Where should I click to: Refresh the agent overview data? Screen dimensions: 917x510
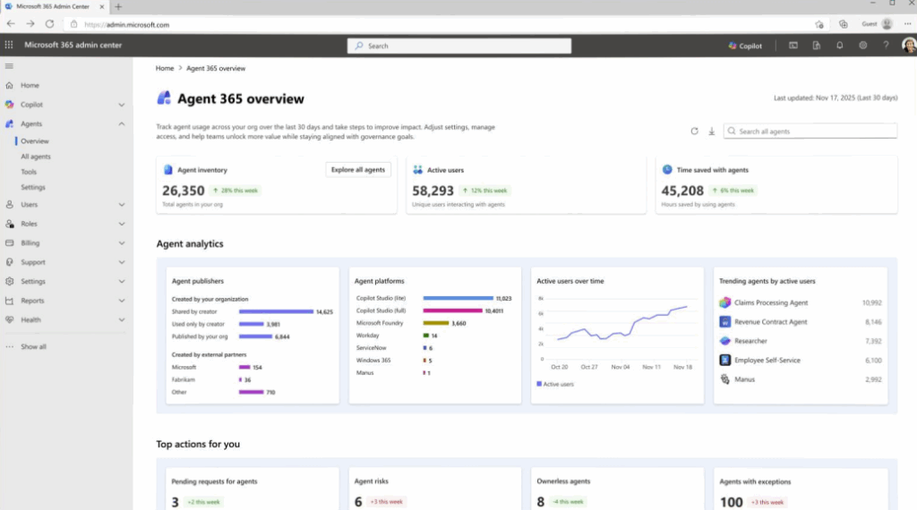[x=694, y=132]
